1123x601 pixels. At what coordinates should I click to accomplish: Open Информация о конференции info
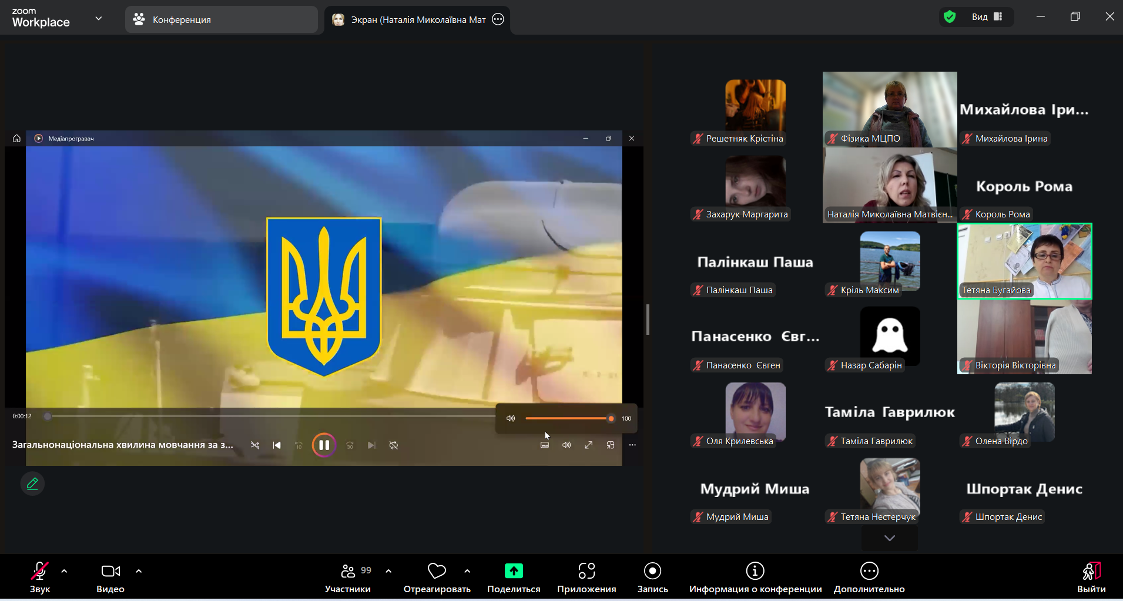[x=755, y=576]
